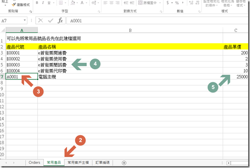
Task: Switch to the 常用客戶主檔 sheet tab
Action: point(78,163)
